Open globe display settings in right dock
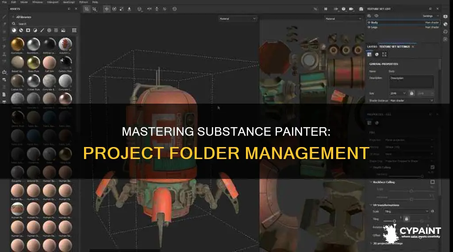453x252 pixels. [445, 24]
